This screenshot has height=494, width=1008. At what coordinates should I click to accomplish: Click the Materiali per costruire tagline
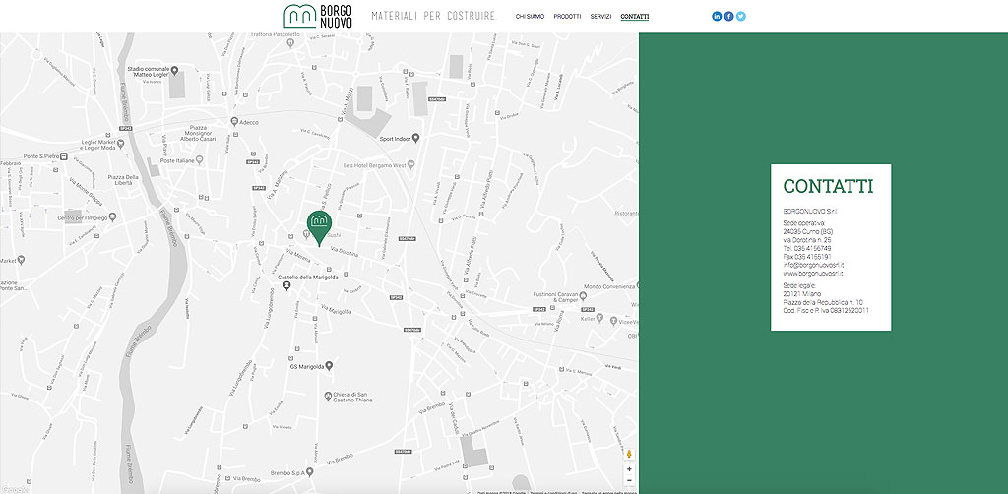pos(434,16)
